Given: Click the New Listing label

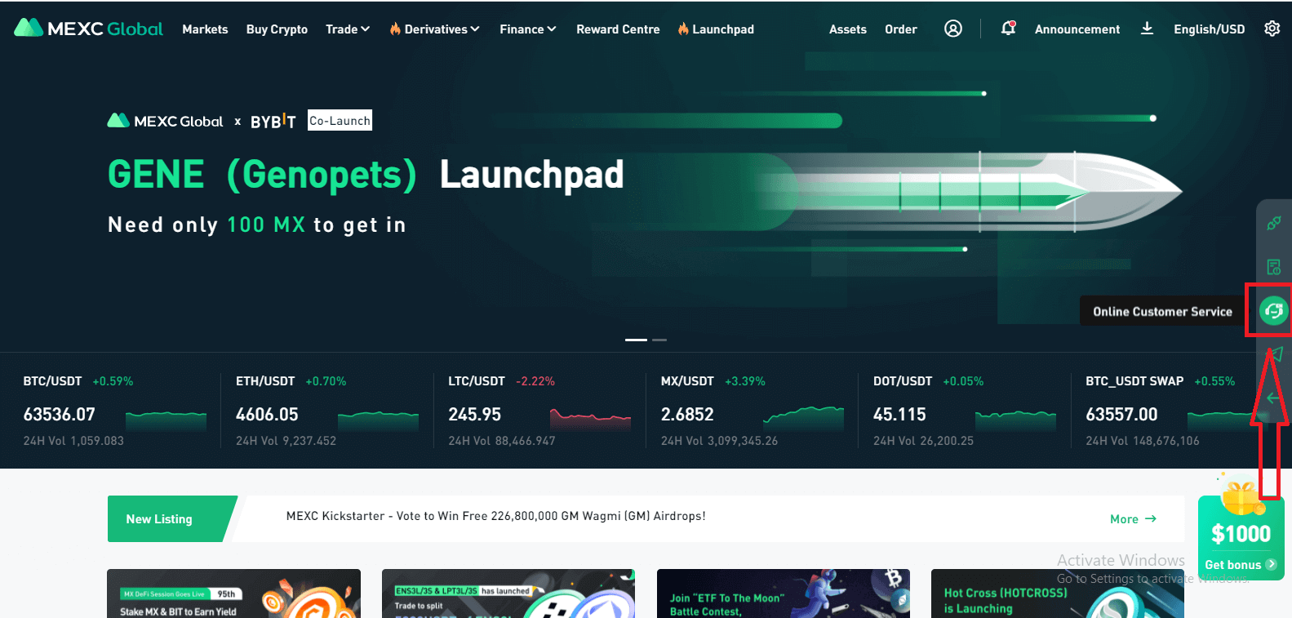Looking at the screenshot, I should click(x=159, y=519).
